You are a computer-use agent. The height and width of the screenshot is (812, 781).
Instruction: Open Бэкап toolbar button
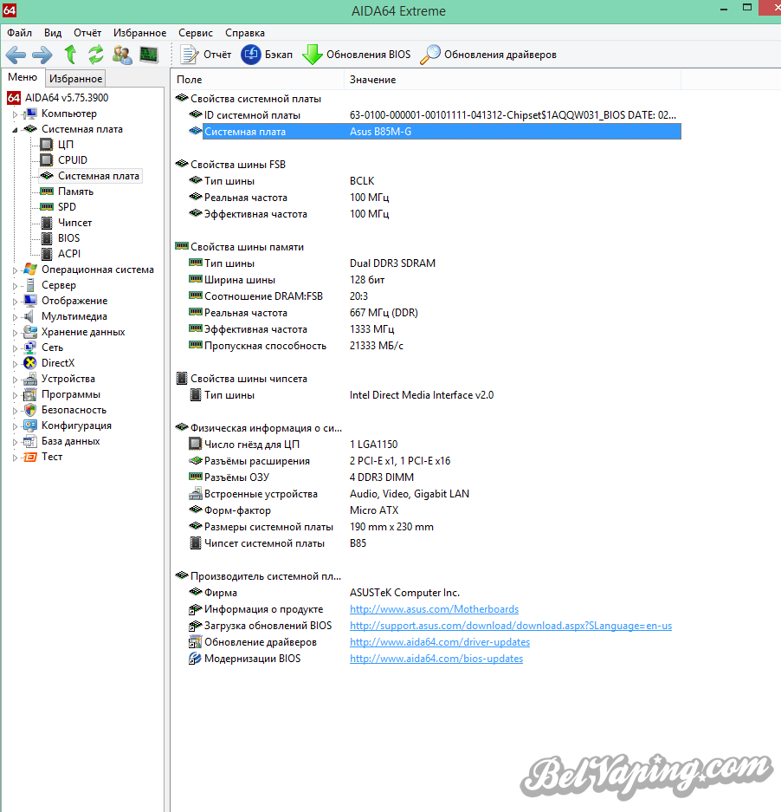(x=267, y=55)
